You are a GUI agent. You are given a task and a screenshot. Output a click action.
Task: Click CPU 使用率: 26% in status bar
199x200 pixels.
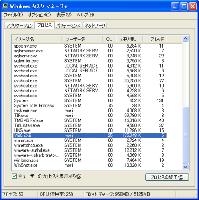57,194
